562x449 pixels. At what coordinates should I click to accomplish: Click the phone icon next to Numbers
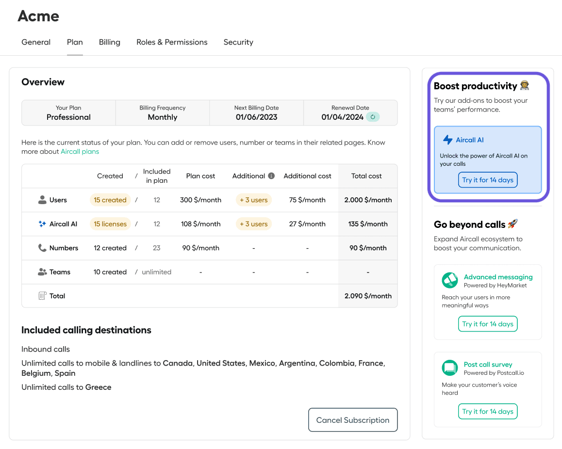pos(43,248)
